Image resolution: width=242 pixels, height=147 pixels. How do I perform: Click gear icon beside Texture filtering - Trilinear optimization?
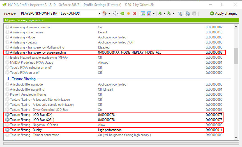click(7, 135)
